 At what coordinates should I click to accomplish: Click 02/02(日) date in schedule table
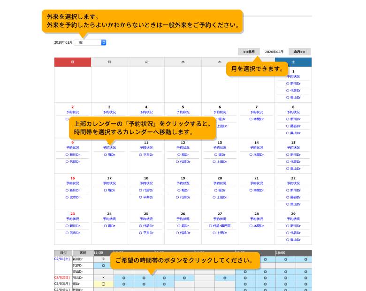click(62, 278)
